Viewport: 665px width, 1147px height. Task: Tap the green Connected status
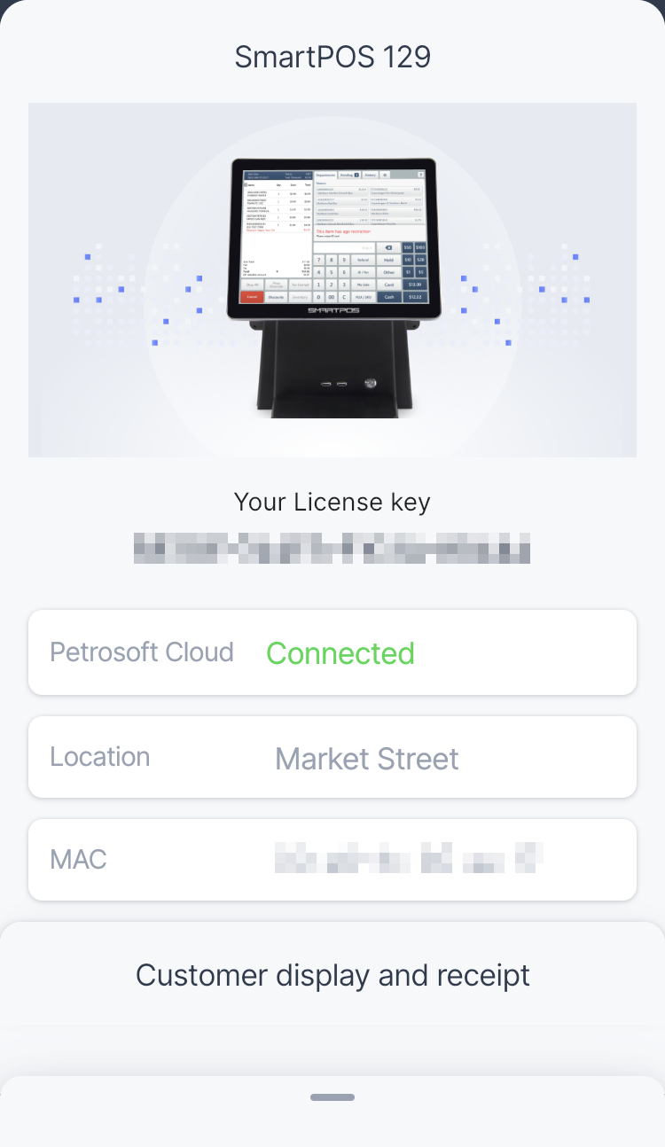point(340,653)
